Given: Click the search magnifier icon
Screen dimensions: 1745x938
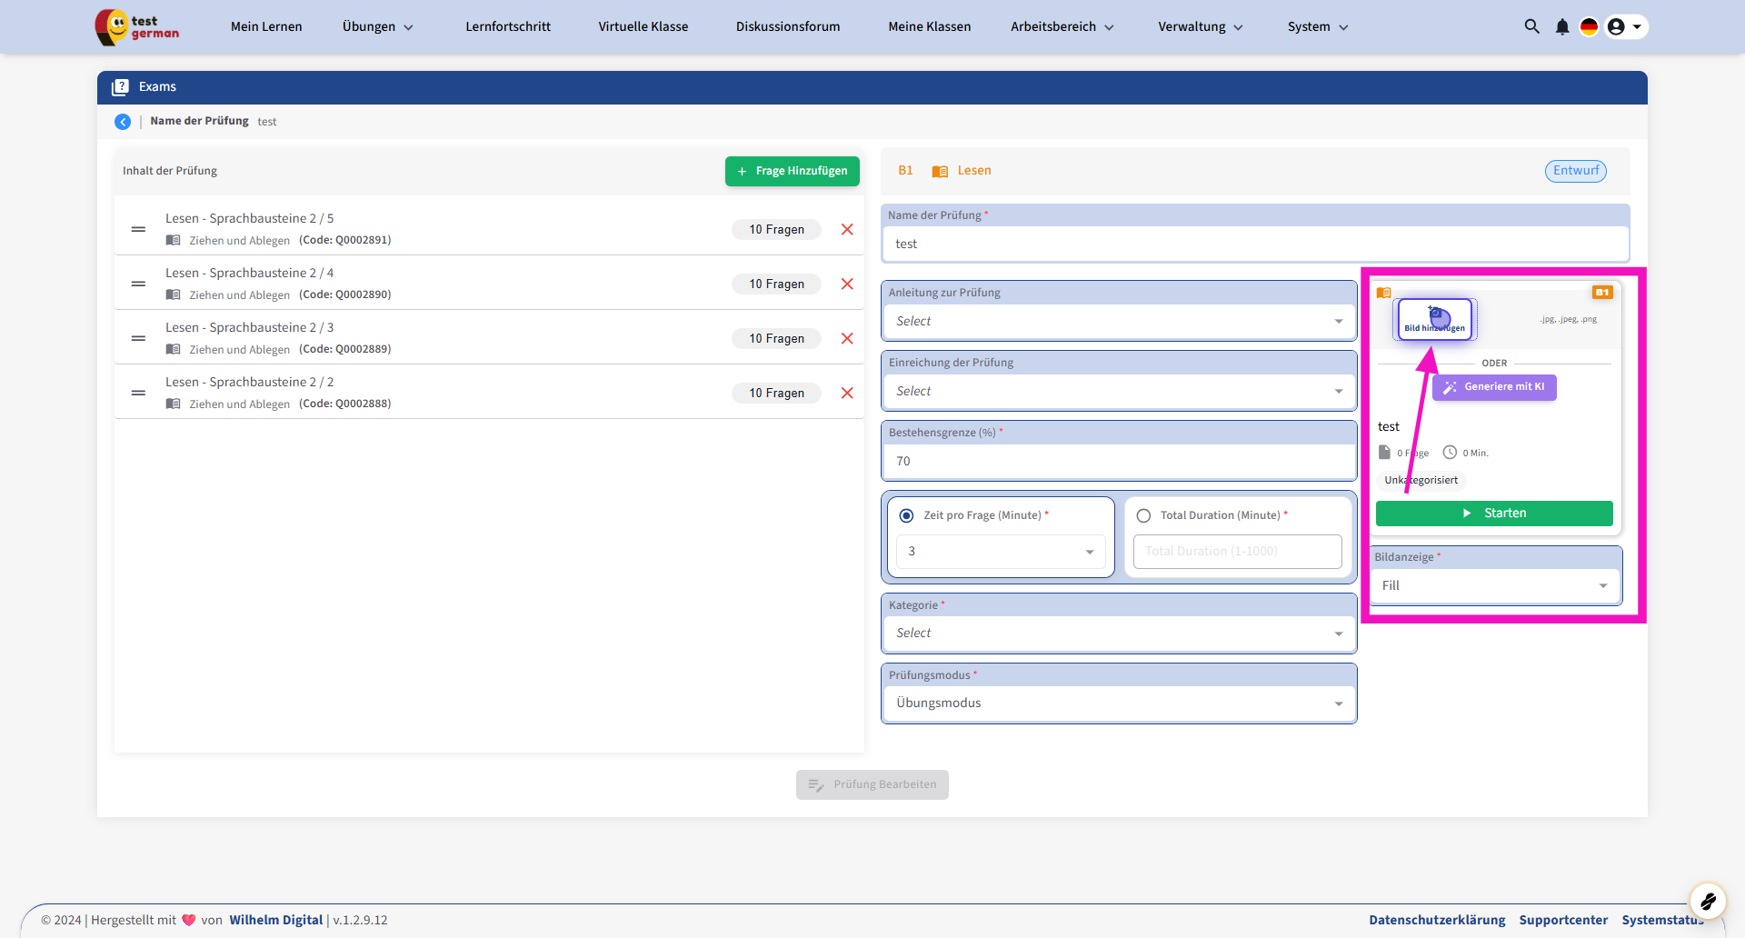Looking at the screenshot, I should [1531, 26].
